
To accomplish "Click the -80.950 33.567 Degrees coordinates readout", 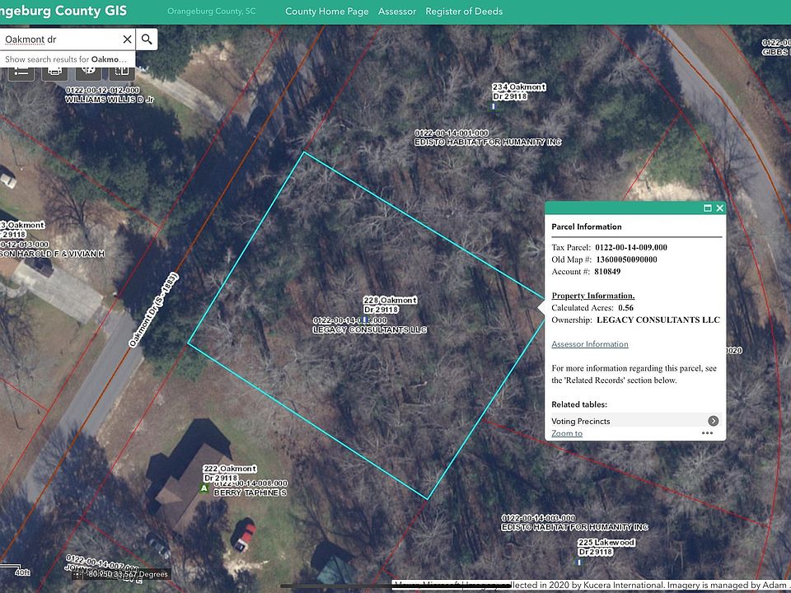I will pyautogui.click(x=129, y=574).
